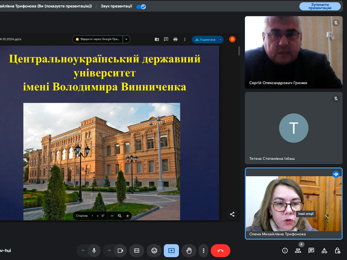Click the 'Зупинити презентацію' button
347x260 pixels.
320,6
